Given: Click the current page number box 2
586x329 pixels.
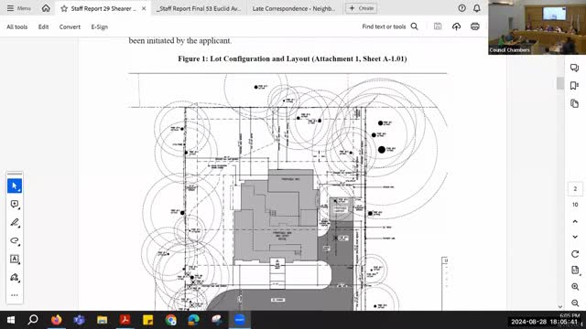Looking at the screenshot, I should click(575, 189).
